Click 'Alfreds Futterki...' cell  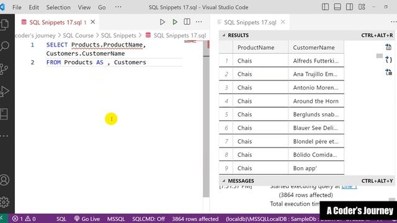316,61
